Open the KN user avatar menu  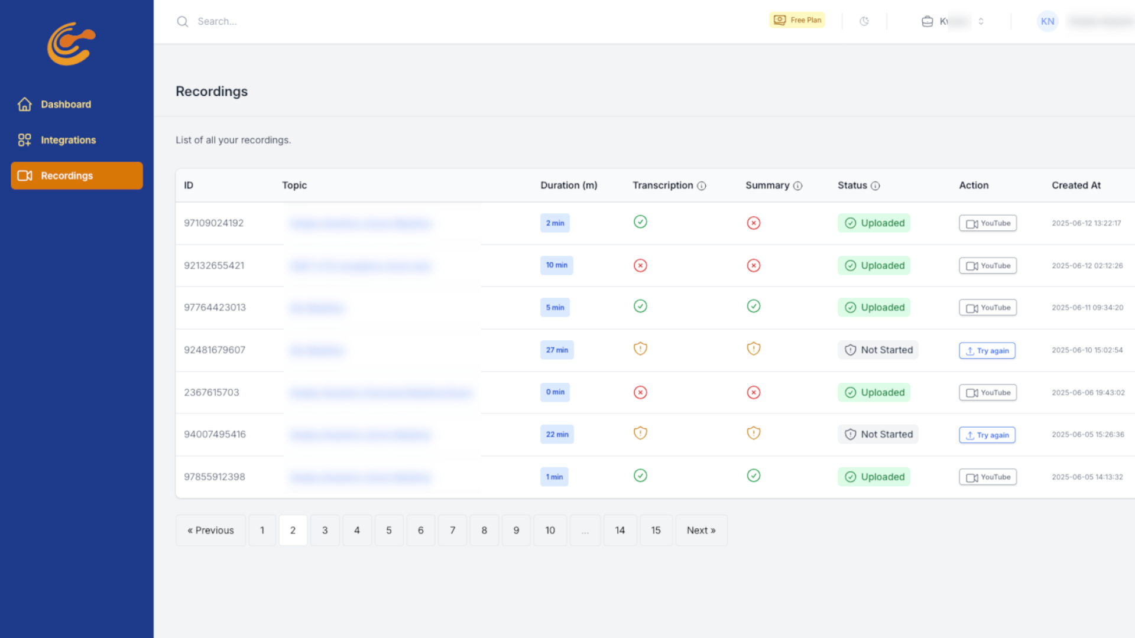click(1048, 21)
